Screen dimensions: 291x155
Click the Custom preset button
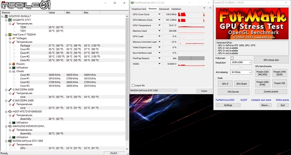pos(271,91)
